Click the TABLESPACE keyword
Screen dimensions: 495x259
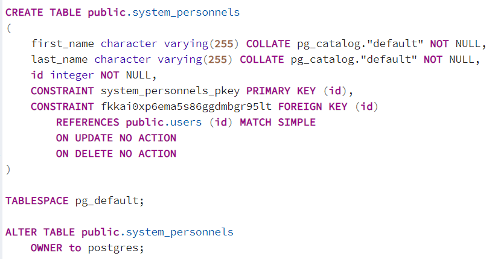[x=37, y=201]
